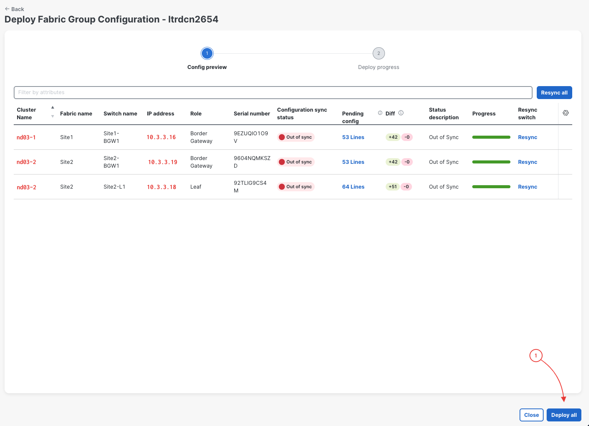Viewport: 589px width, 426px height.
Task: Click progress bar in Site2-BGW1 row
Action: [491, 162]
